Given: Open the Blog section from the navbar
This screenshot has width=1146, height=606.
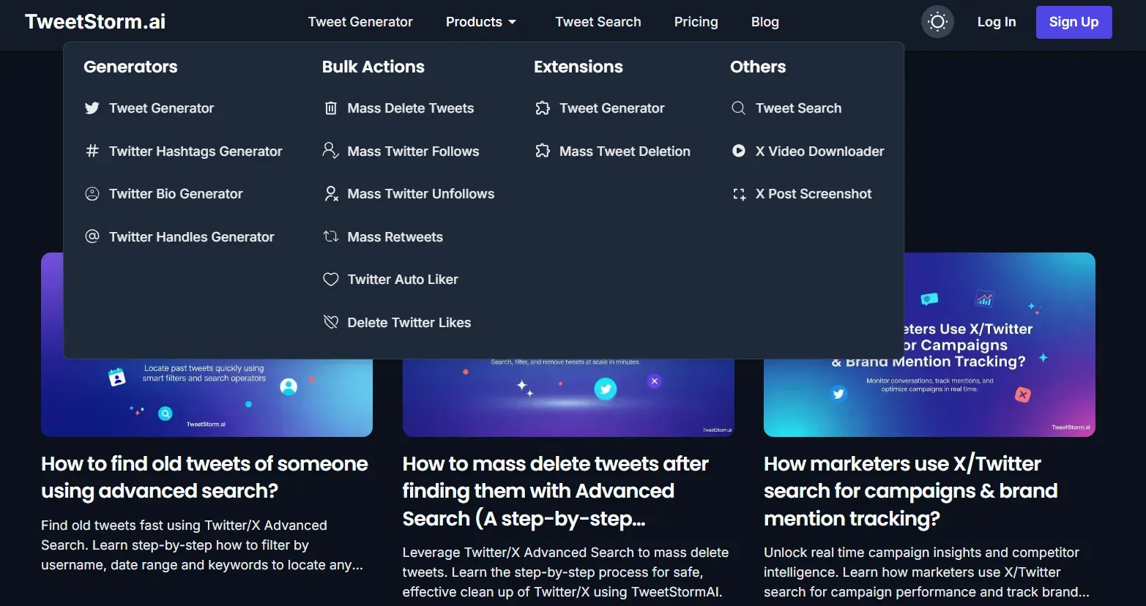Looking at the screenshot, I should pyautogui.click(x=764, y=21).
